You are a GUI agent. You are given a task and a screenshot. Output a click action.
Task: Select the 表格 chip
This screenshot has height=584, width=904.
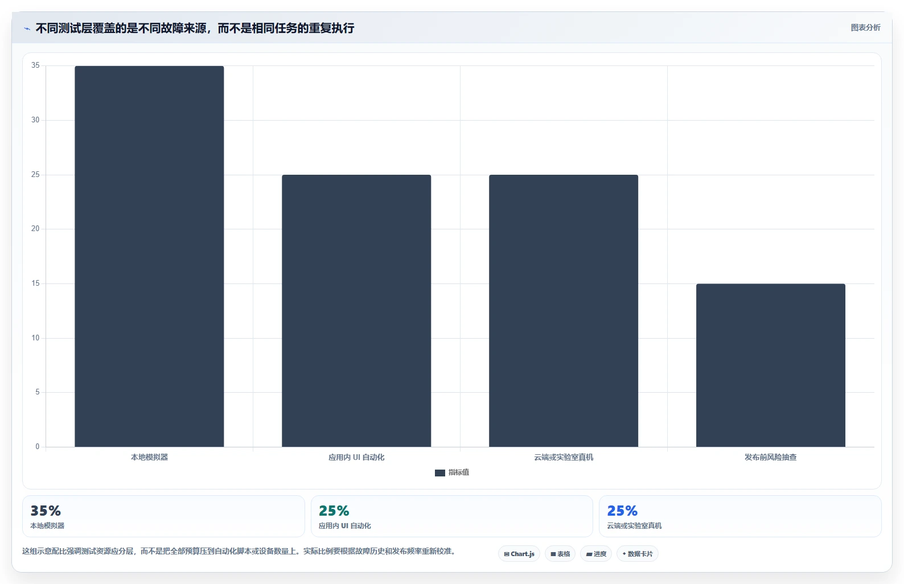(560, 554)
